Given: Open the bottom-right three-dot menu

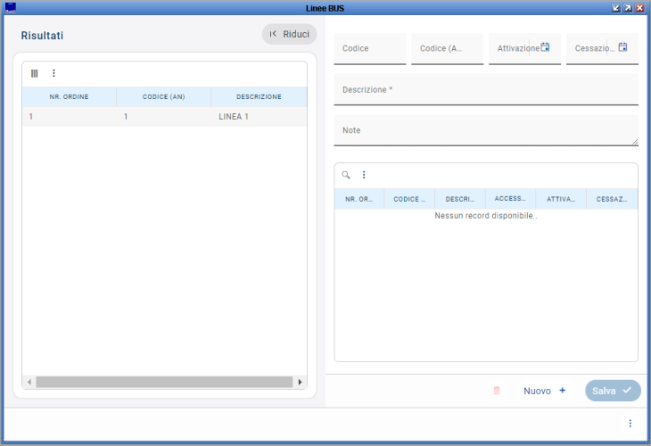Looking at the screenshot, I should pos(630,423).
